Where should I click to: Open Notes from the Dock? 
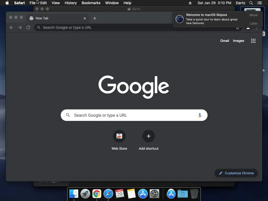pyautogui.click(x=131, y=194)
